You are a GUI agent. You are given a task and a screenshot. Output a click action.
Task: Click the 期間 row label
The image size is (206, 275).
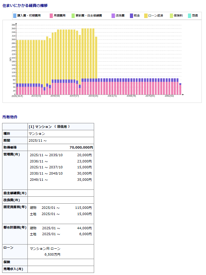[7, 141]
